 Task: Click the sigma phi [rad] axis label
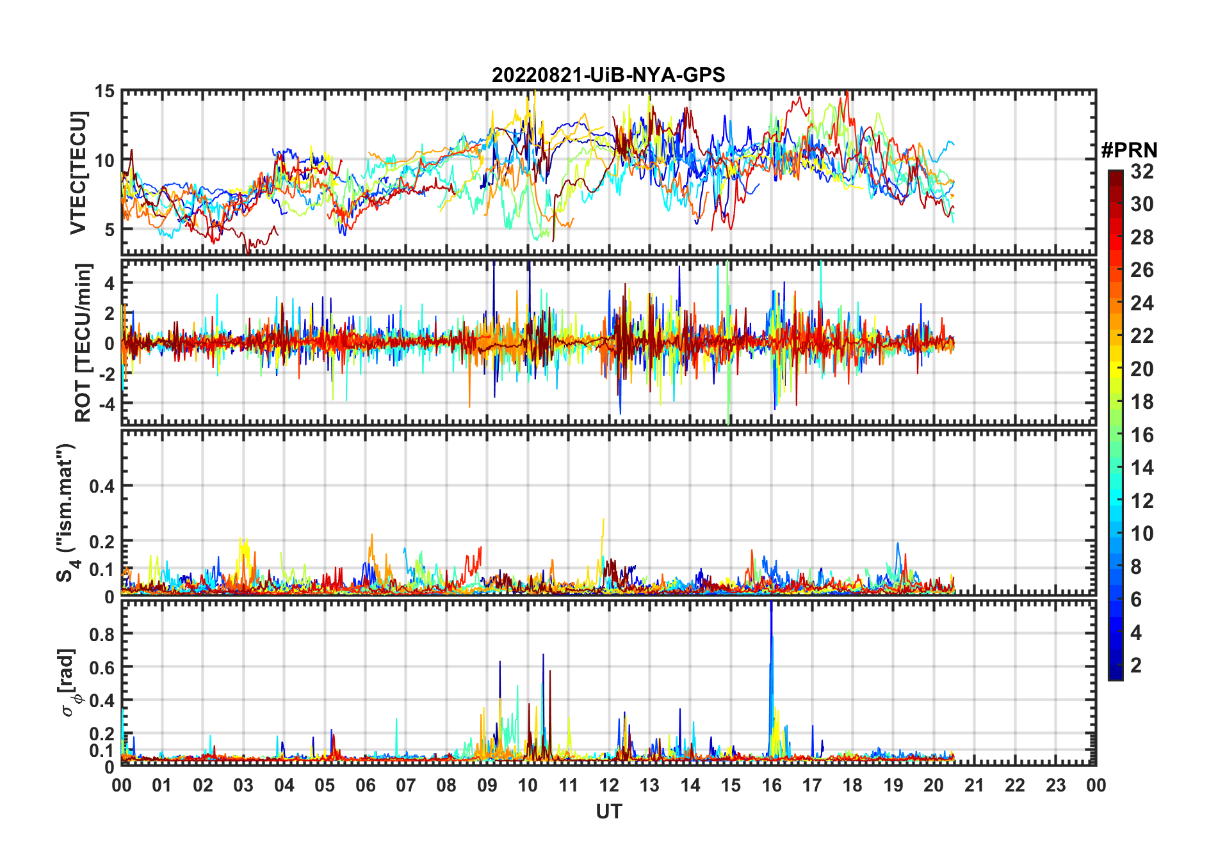point(69,683)
